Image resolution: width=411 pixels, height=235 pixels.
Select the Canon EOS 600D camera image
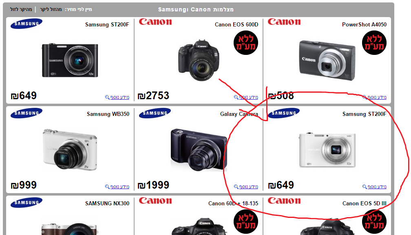[199, 60]
